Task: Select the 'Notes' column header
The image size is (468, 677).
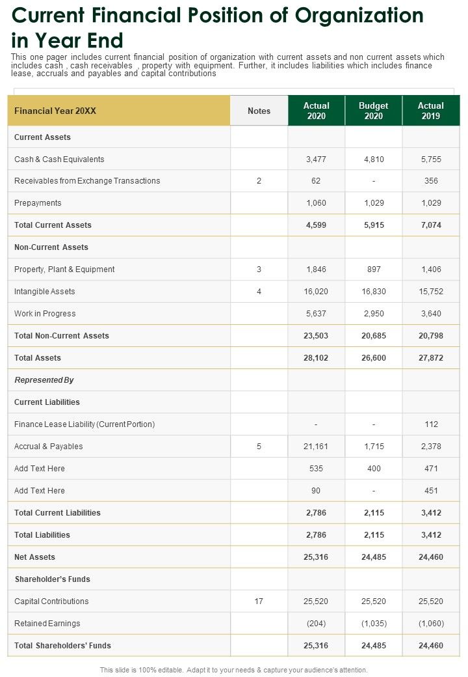Action: click(259, 111)
